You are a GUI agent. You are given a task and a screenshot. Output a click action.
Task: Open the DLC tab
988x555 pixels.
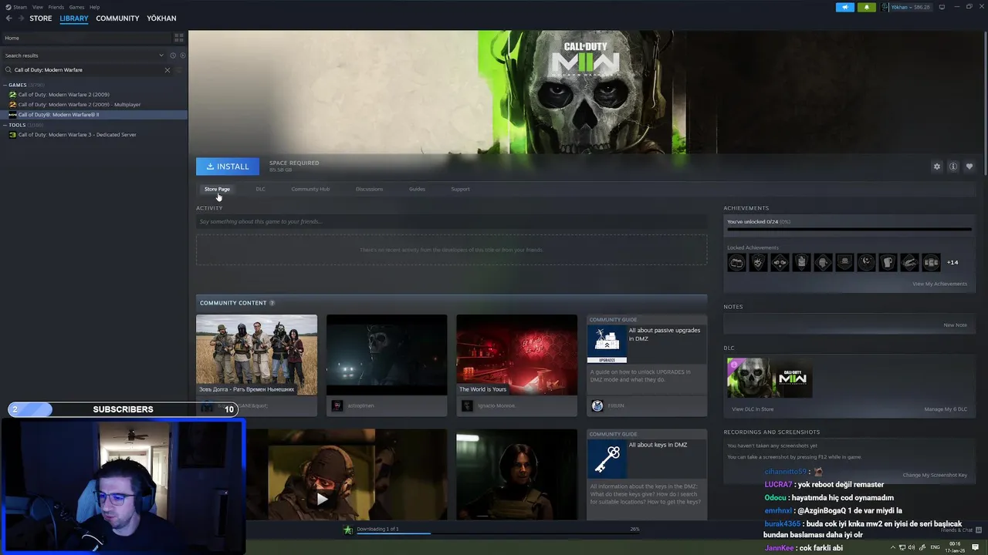[260, 189]
